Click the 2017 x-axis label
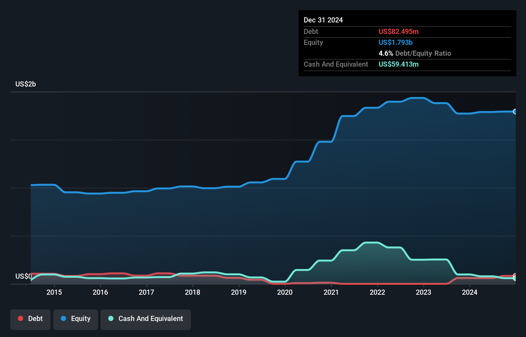The image size is (526, 337). click(146, 292)
